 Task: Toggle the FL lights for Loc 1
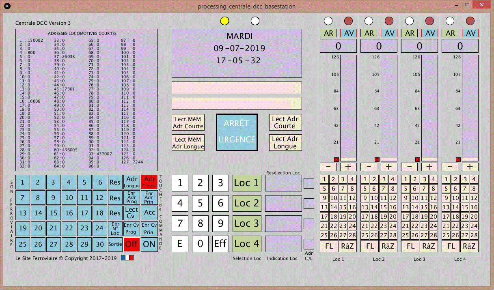[329, 246]
